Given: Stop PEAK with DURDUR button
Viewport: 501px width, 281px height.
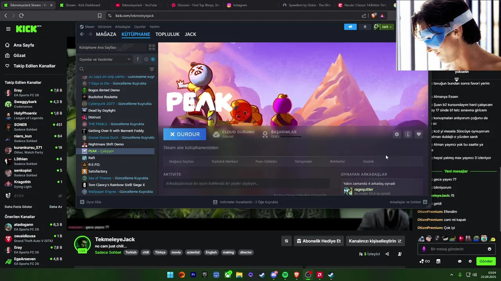Looking at the screenshot, I should coord(185,134).
